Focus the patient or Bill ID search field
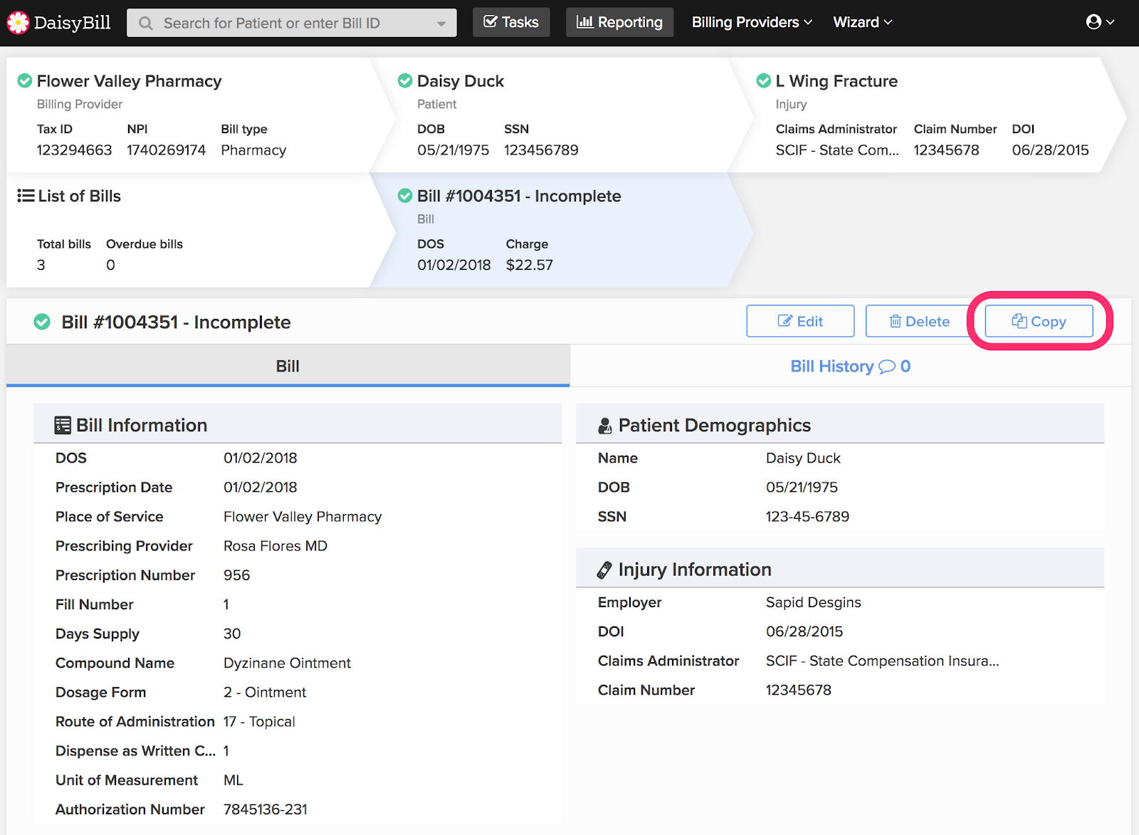This screenshot has width=1139, height=835. point(292,23)
